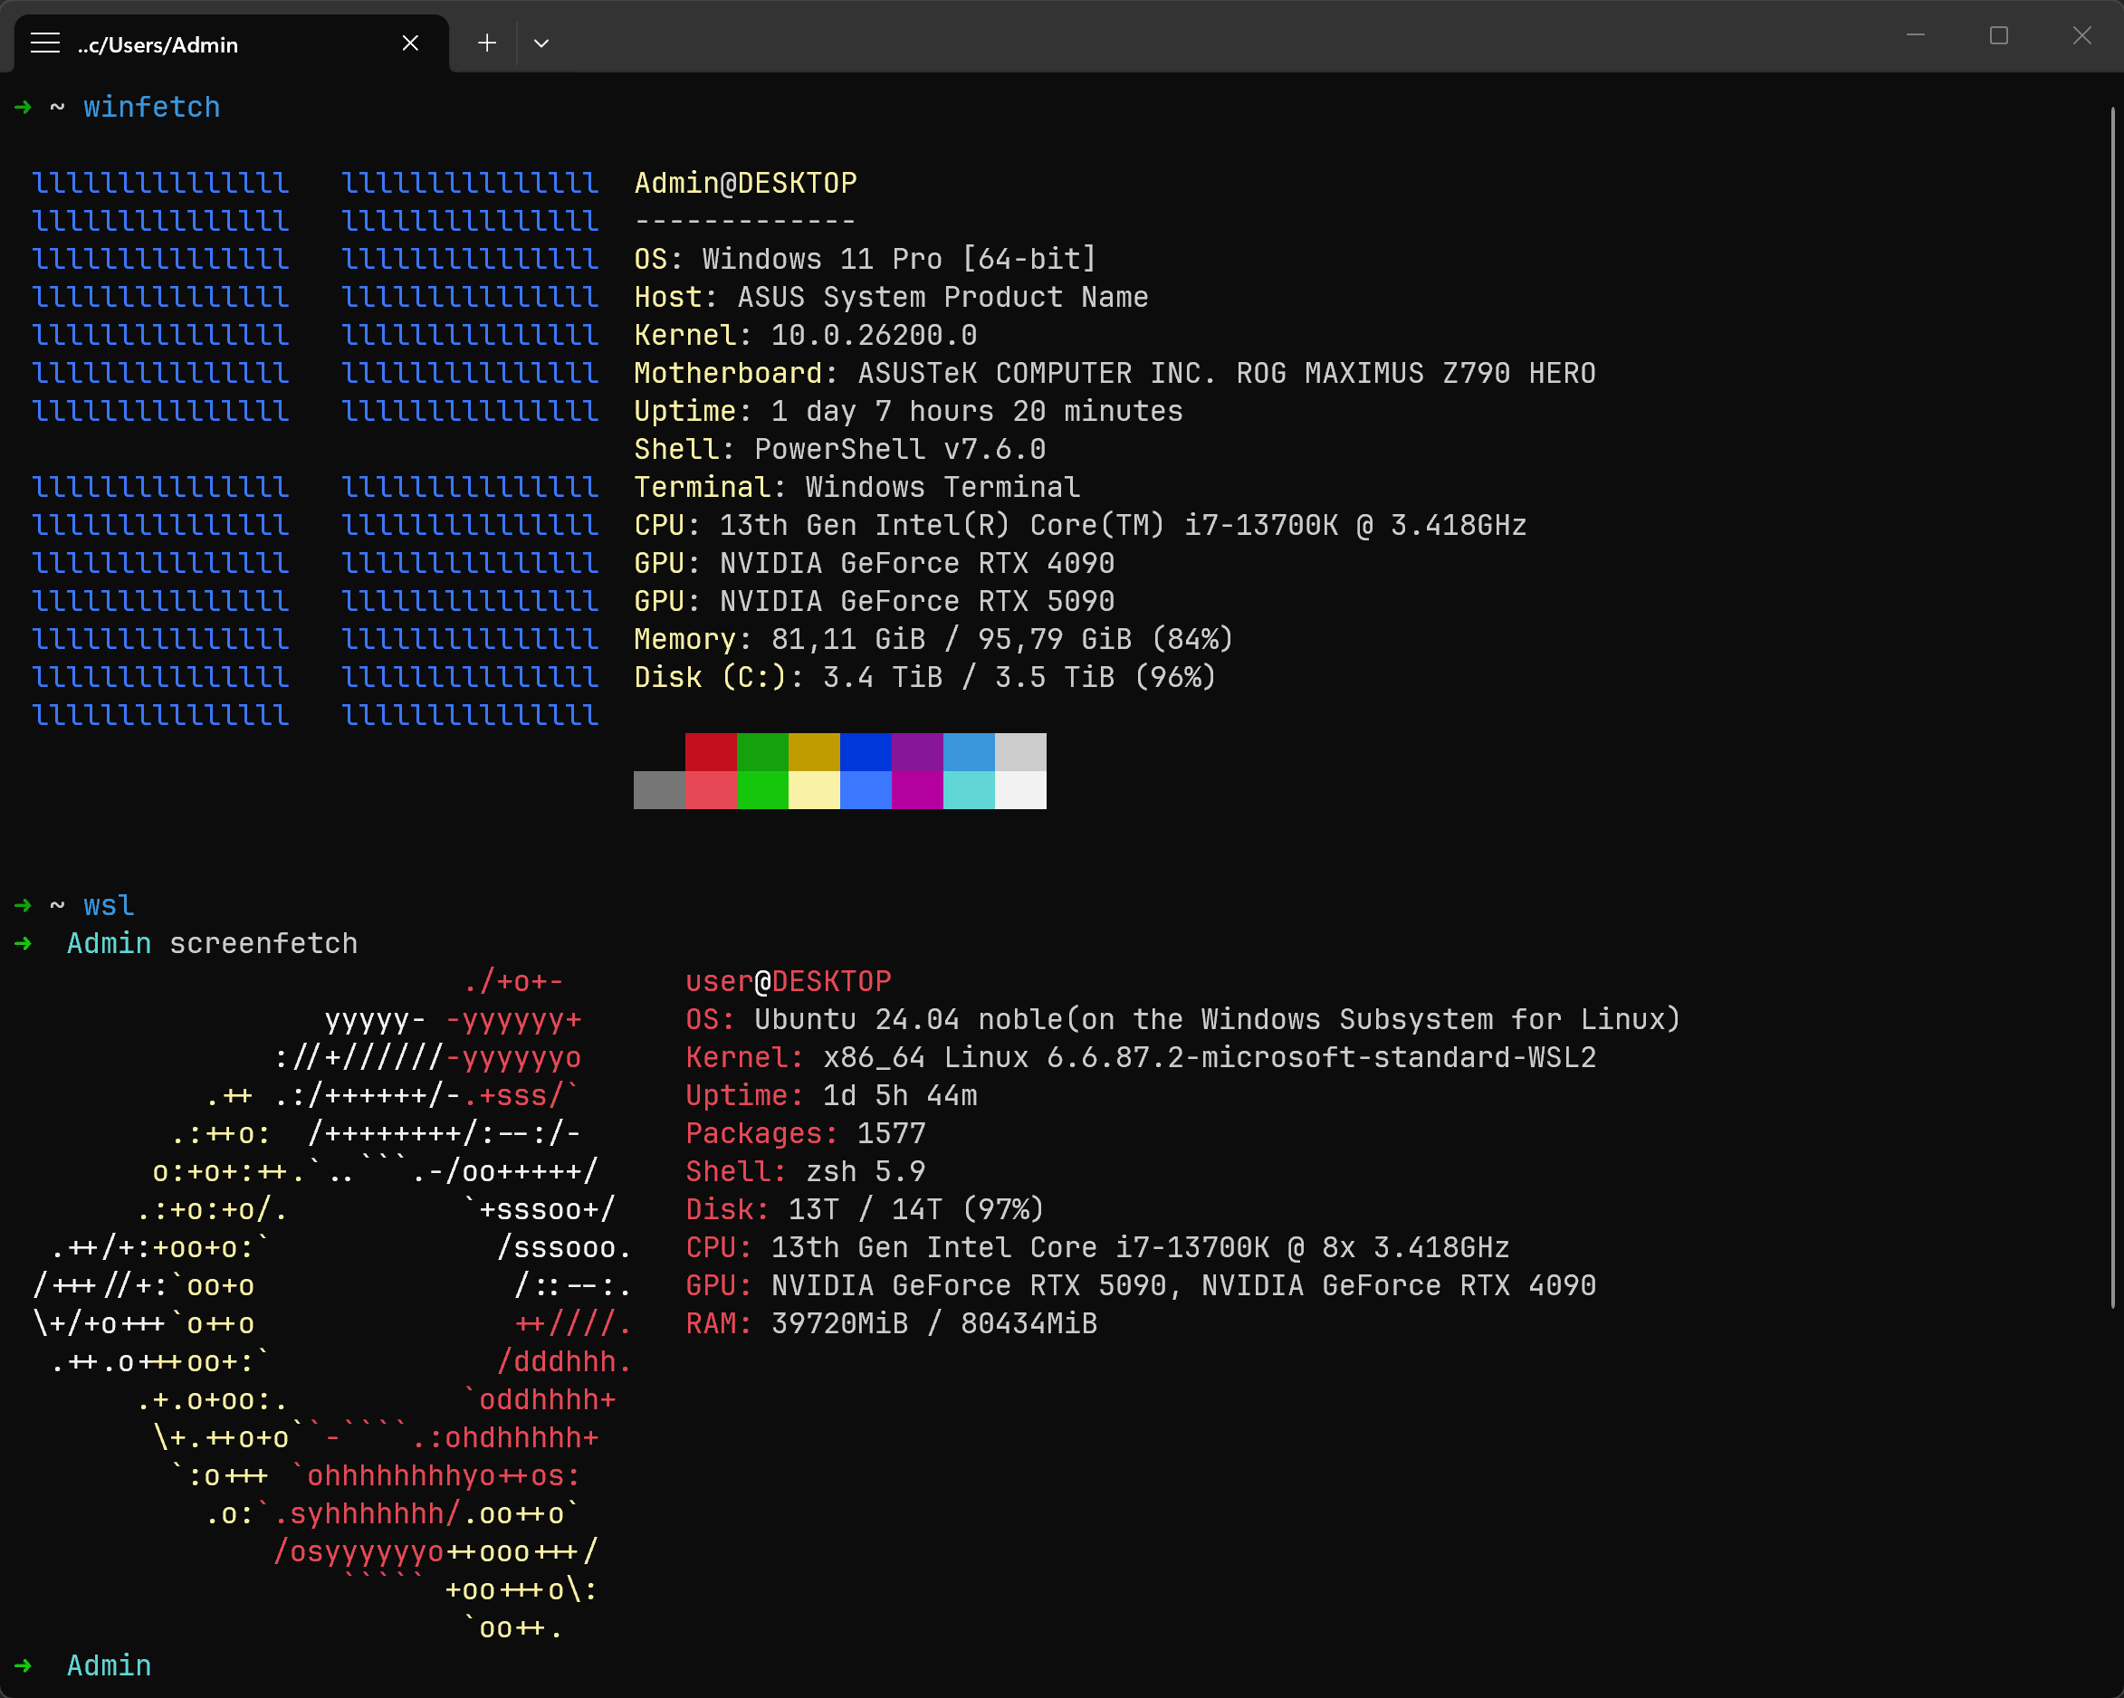Click Disk (C:): 3.4 TiB line

925,678
